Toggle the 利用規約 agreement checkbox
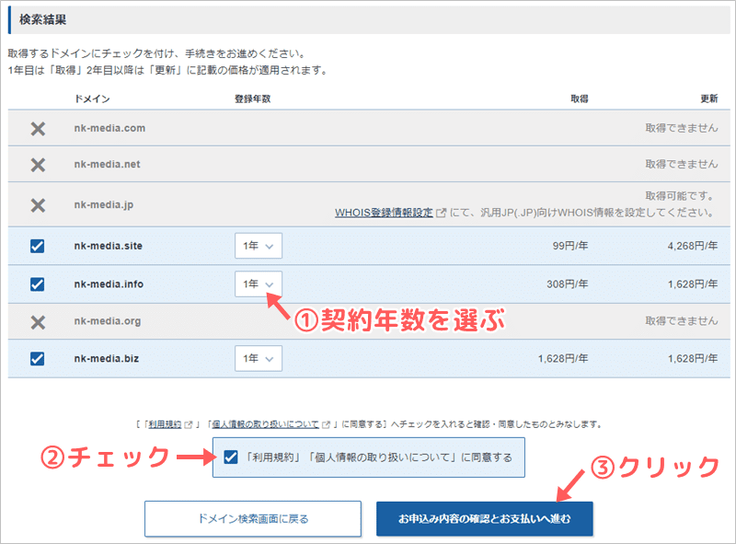Image resolution: width=736 pixels, height=544 pixels. (x=230, y=457)
